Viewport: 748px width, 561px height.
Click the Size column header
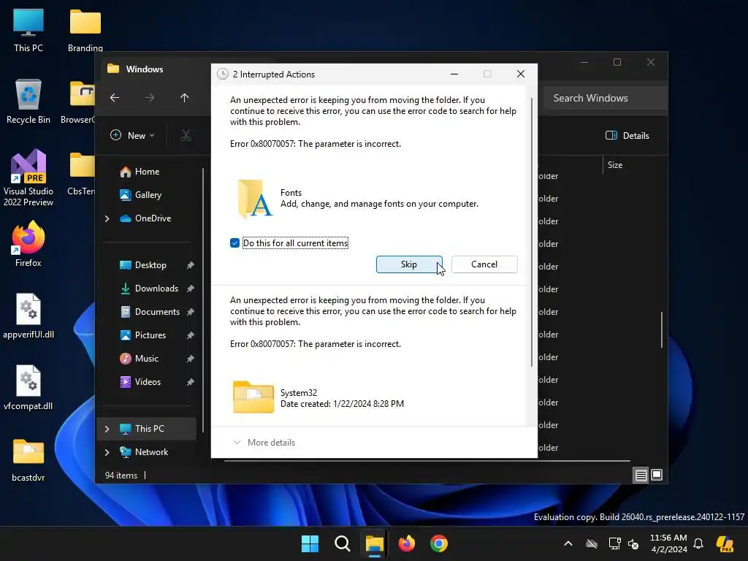point(615,165)
